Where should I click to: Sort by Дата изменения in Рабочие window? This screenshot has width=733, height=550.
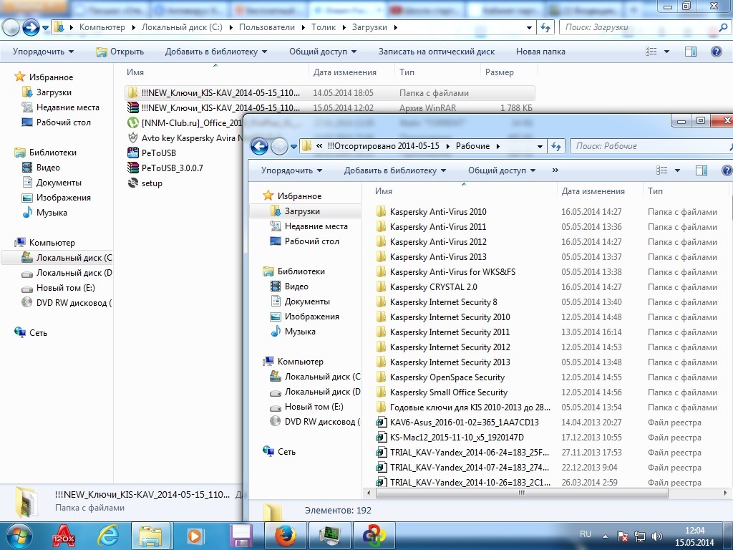[x=593, y=191]
